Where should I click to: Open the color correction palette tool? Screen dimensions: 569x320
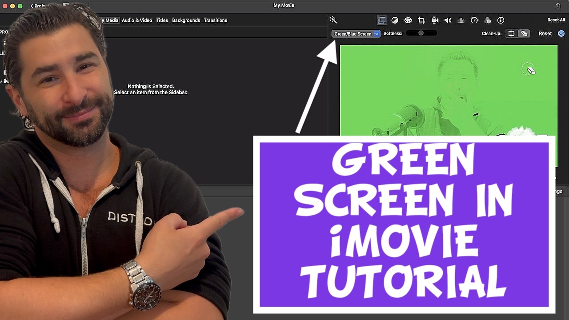(x=408, y=20)
